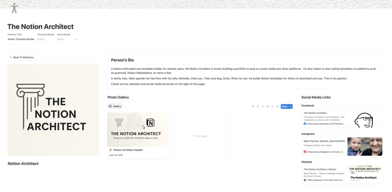This screenshot has width=392, height=192.
Task: Click the Back To Directory button
Action: tap(21, 57)
